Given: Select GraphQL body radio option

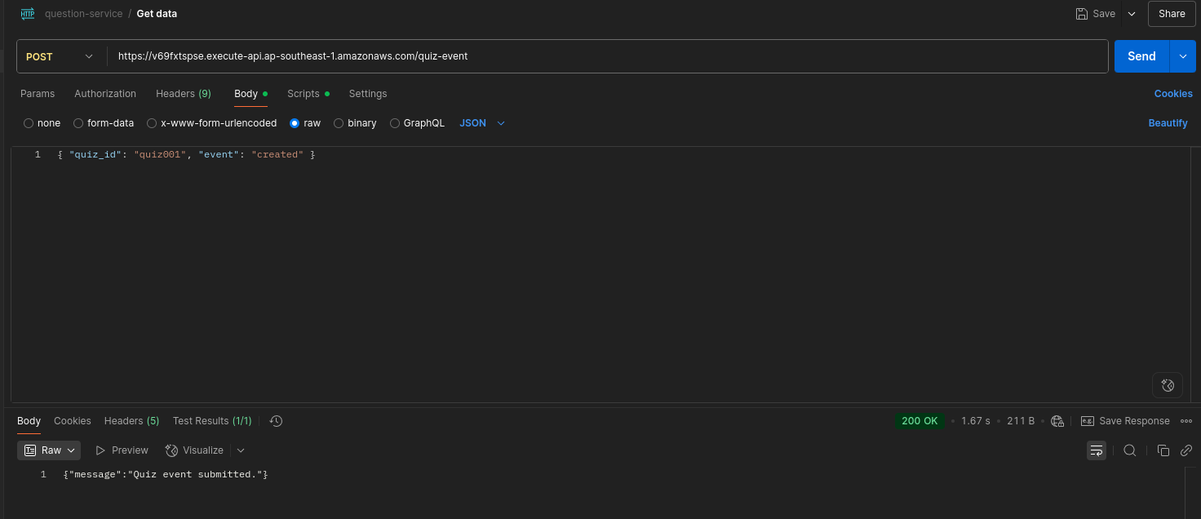Looking at the screenshot, I should pos(417,123).
